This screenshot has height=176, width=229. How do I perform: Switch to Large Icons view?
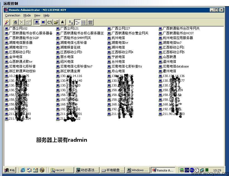[x=71, y=22]
